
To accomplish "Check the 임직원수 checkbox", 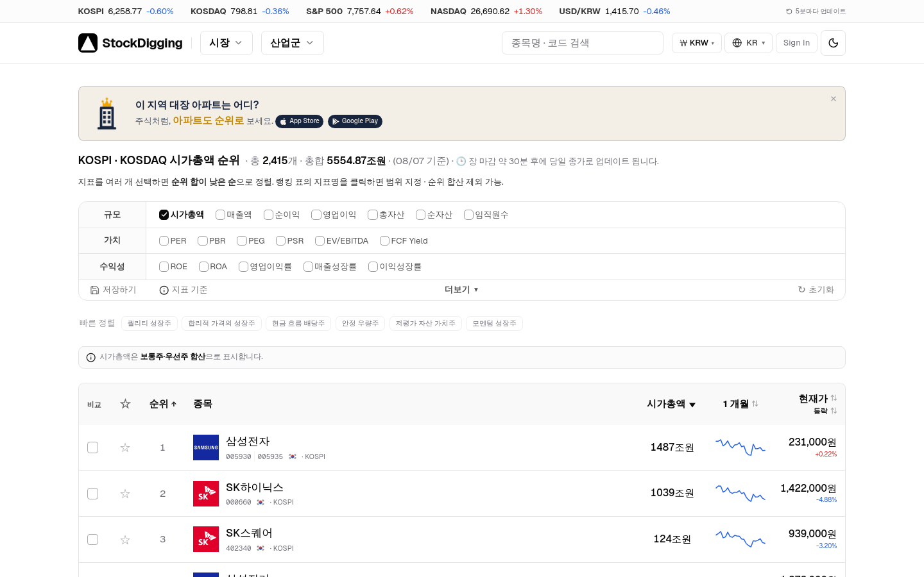I will tap(468, 215).
